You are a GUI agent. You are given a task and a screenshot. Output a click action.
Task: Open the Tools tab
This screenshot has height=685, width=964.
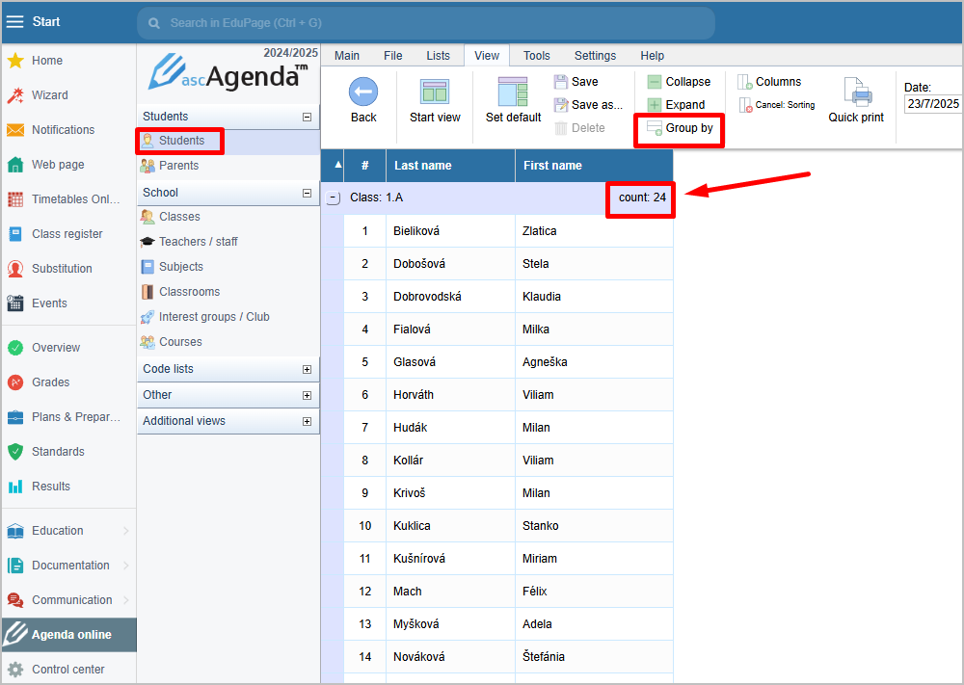[x=536, y=56]
